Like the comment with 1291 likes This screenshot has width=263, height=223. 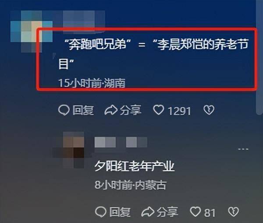pos(159,110)
